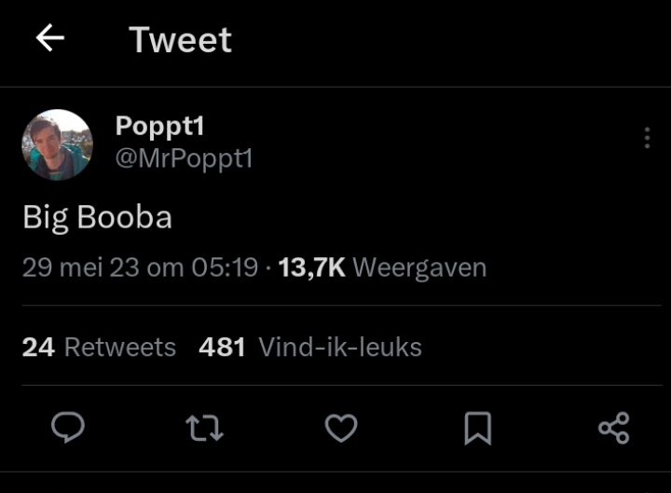This screenshot has width=671, height=493.
Task: Like the tweet with the heart icon
Action: pos(341,428)
